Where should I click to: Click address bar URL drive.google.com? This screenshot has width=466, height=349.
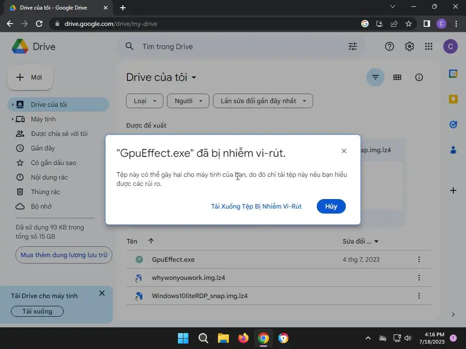[x=111, y=24]
